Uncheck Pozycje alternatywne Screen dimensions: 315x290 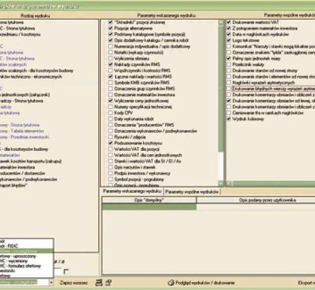[111, 28]
